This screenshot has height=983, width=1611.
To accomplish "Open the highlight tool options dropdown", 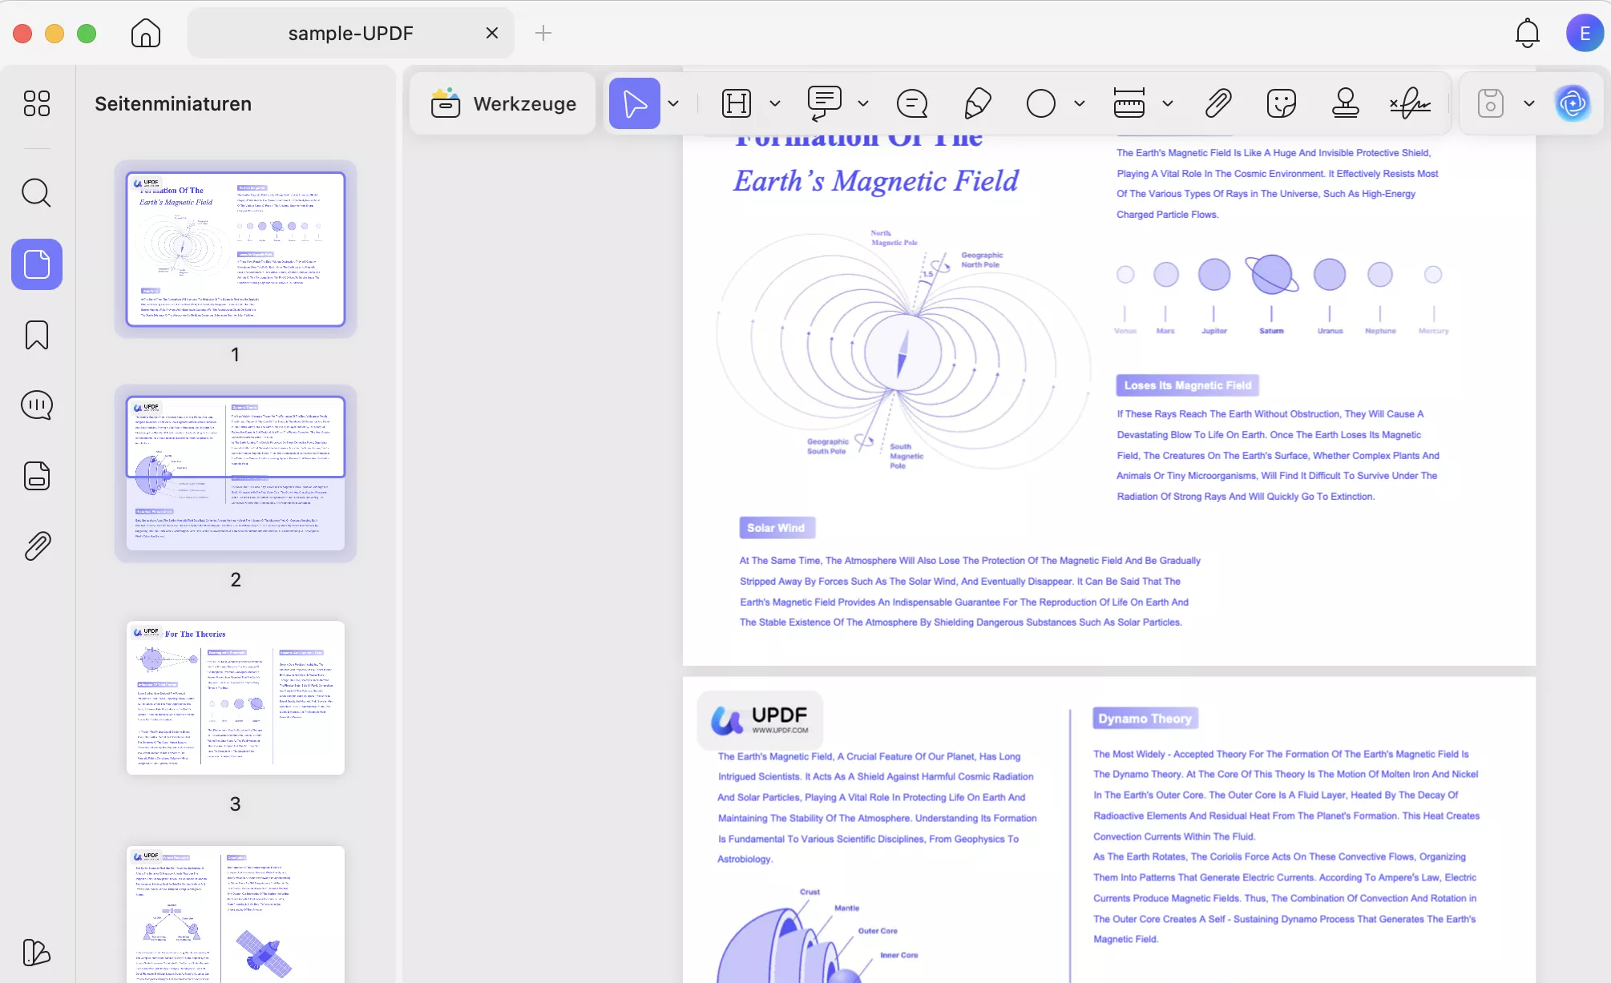I will click(x=774, y=103).
